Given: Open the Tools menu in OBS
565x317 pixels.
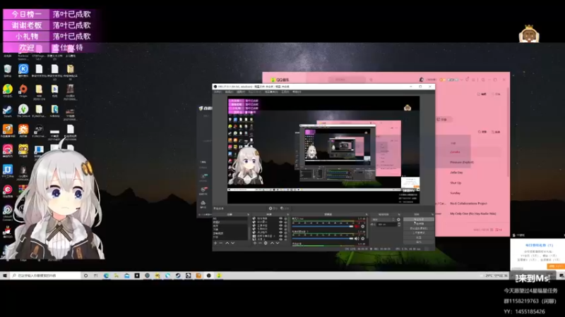Looking at the screenshot, I should 285,92.
